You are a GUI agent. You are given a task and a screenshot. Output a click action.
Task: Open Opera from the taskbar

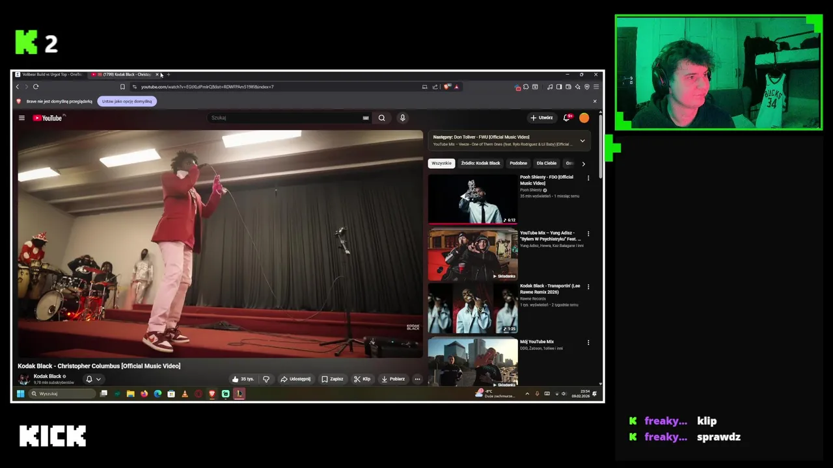click(198, 393)
